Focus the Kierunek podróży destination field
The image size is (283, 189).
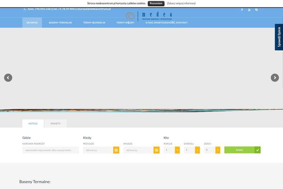(51, 150)
